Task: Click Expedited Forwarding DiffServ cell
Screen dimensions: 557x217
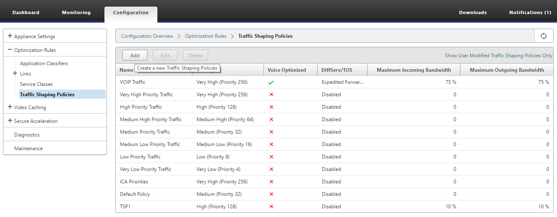Action: (343, 82)
